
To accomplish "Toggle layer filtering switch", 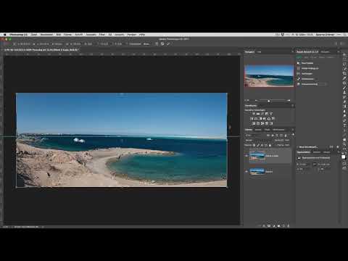I will [293, 135].
